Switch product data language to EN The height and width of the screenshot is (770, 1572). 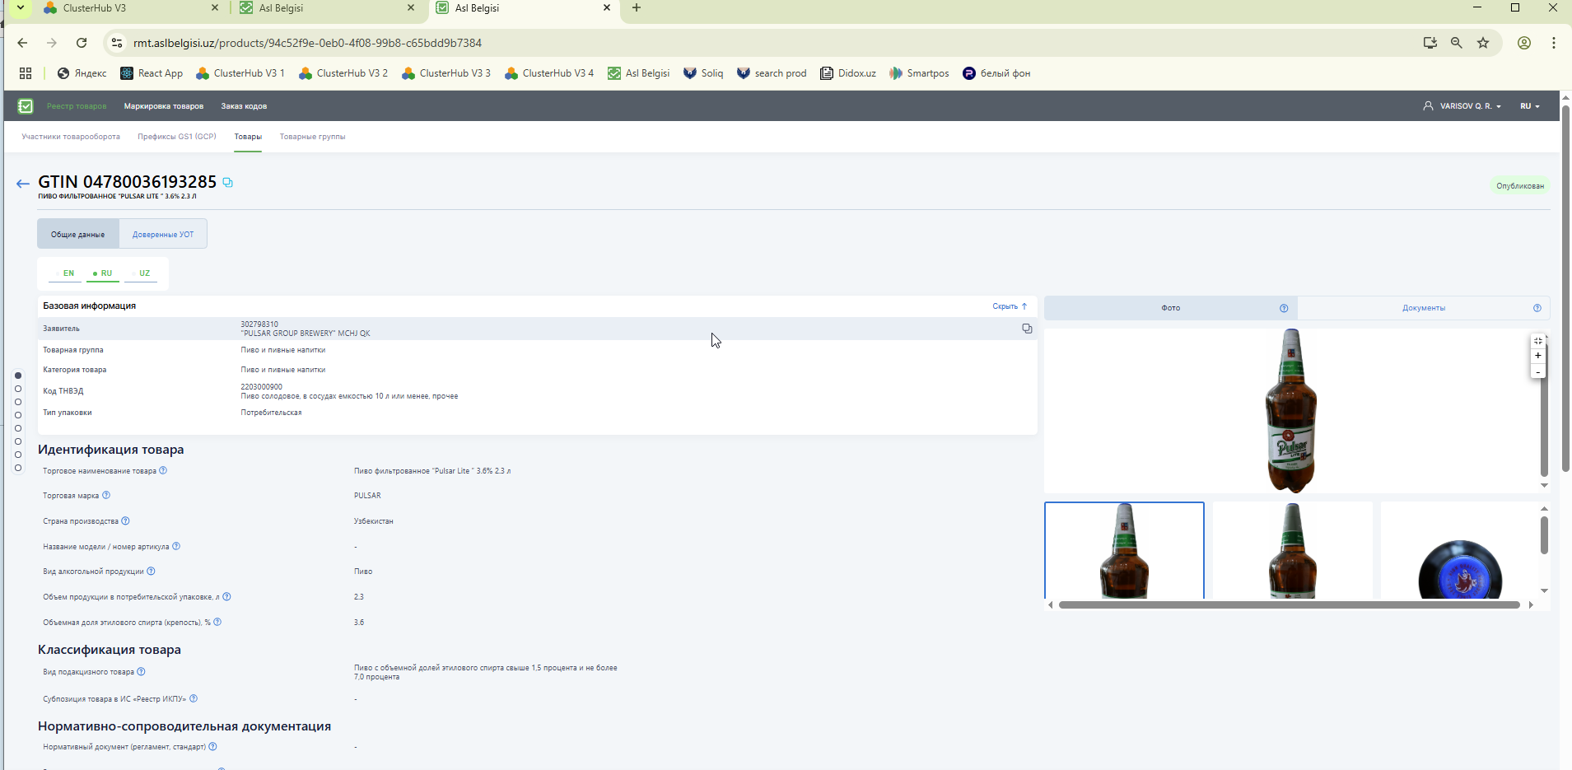66,273
